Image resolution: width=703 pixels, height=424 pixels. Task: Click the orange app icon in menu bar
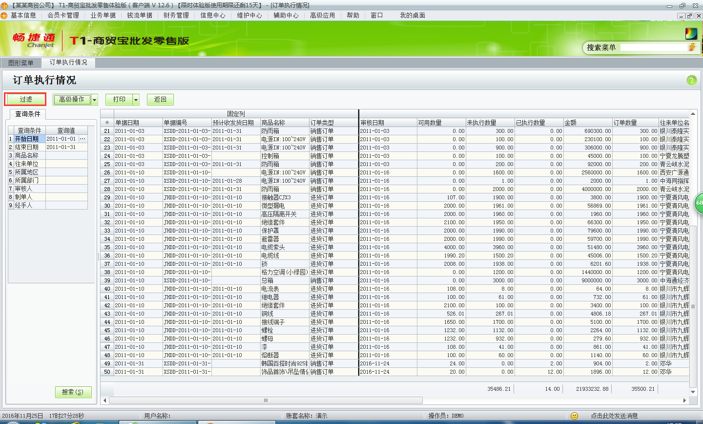click(4, 16)
